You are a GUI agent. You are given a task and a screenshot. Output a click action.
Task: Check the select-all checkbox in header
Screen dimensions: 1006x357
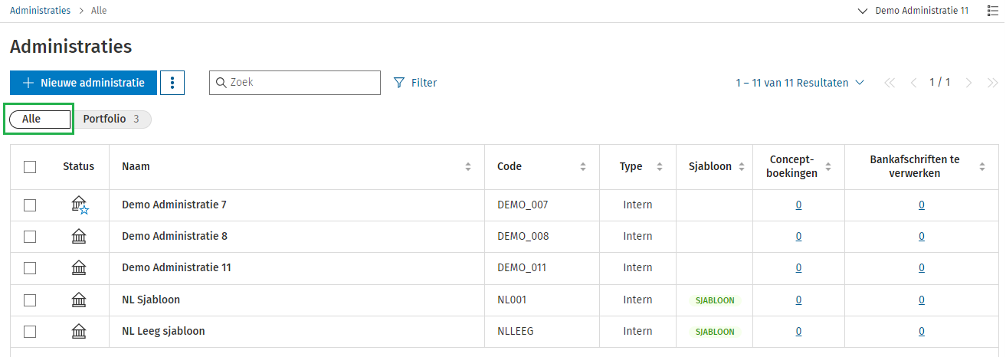[30, 167]
